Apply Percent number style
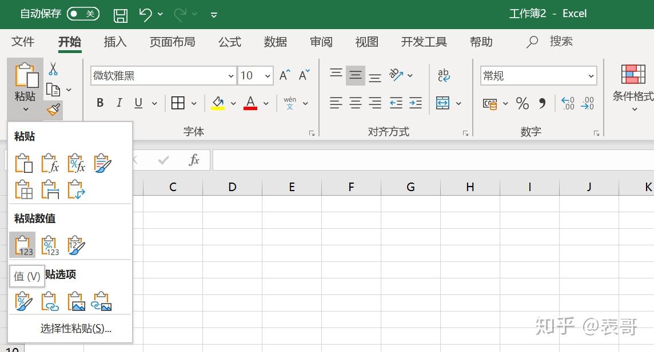 point(522,103)
